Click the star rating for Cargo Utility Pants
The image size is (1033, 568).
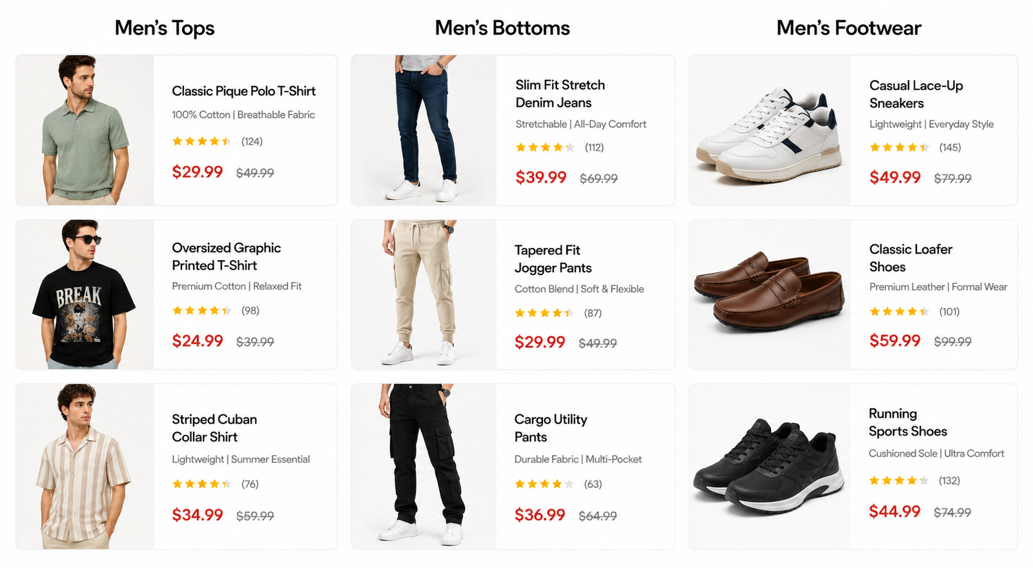544,483
